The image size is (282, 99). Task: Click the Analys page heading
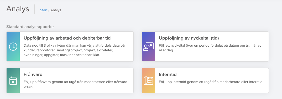pyautogui.click(x=18, y=9)
